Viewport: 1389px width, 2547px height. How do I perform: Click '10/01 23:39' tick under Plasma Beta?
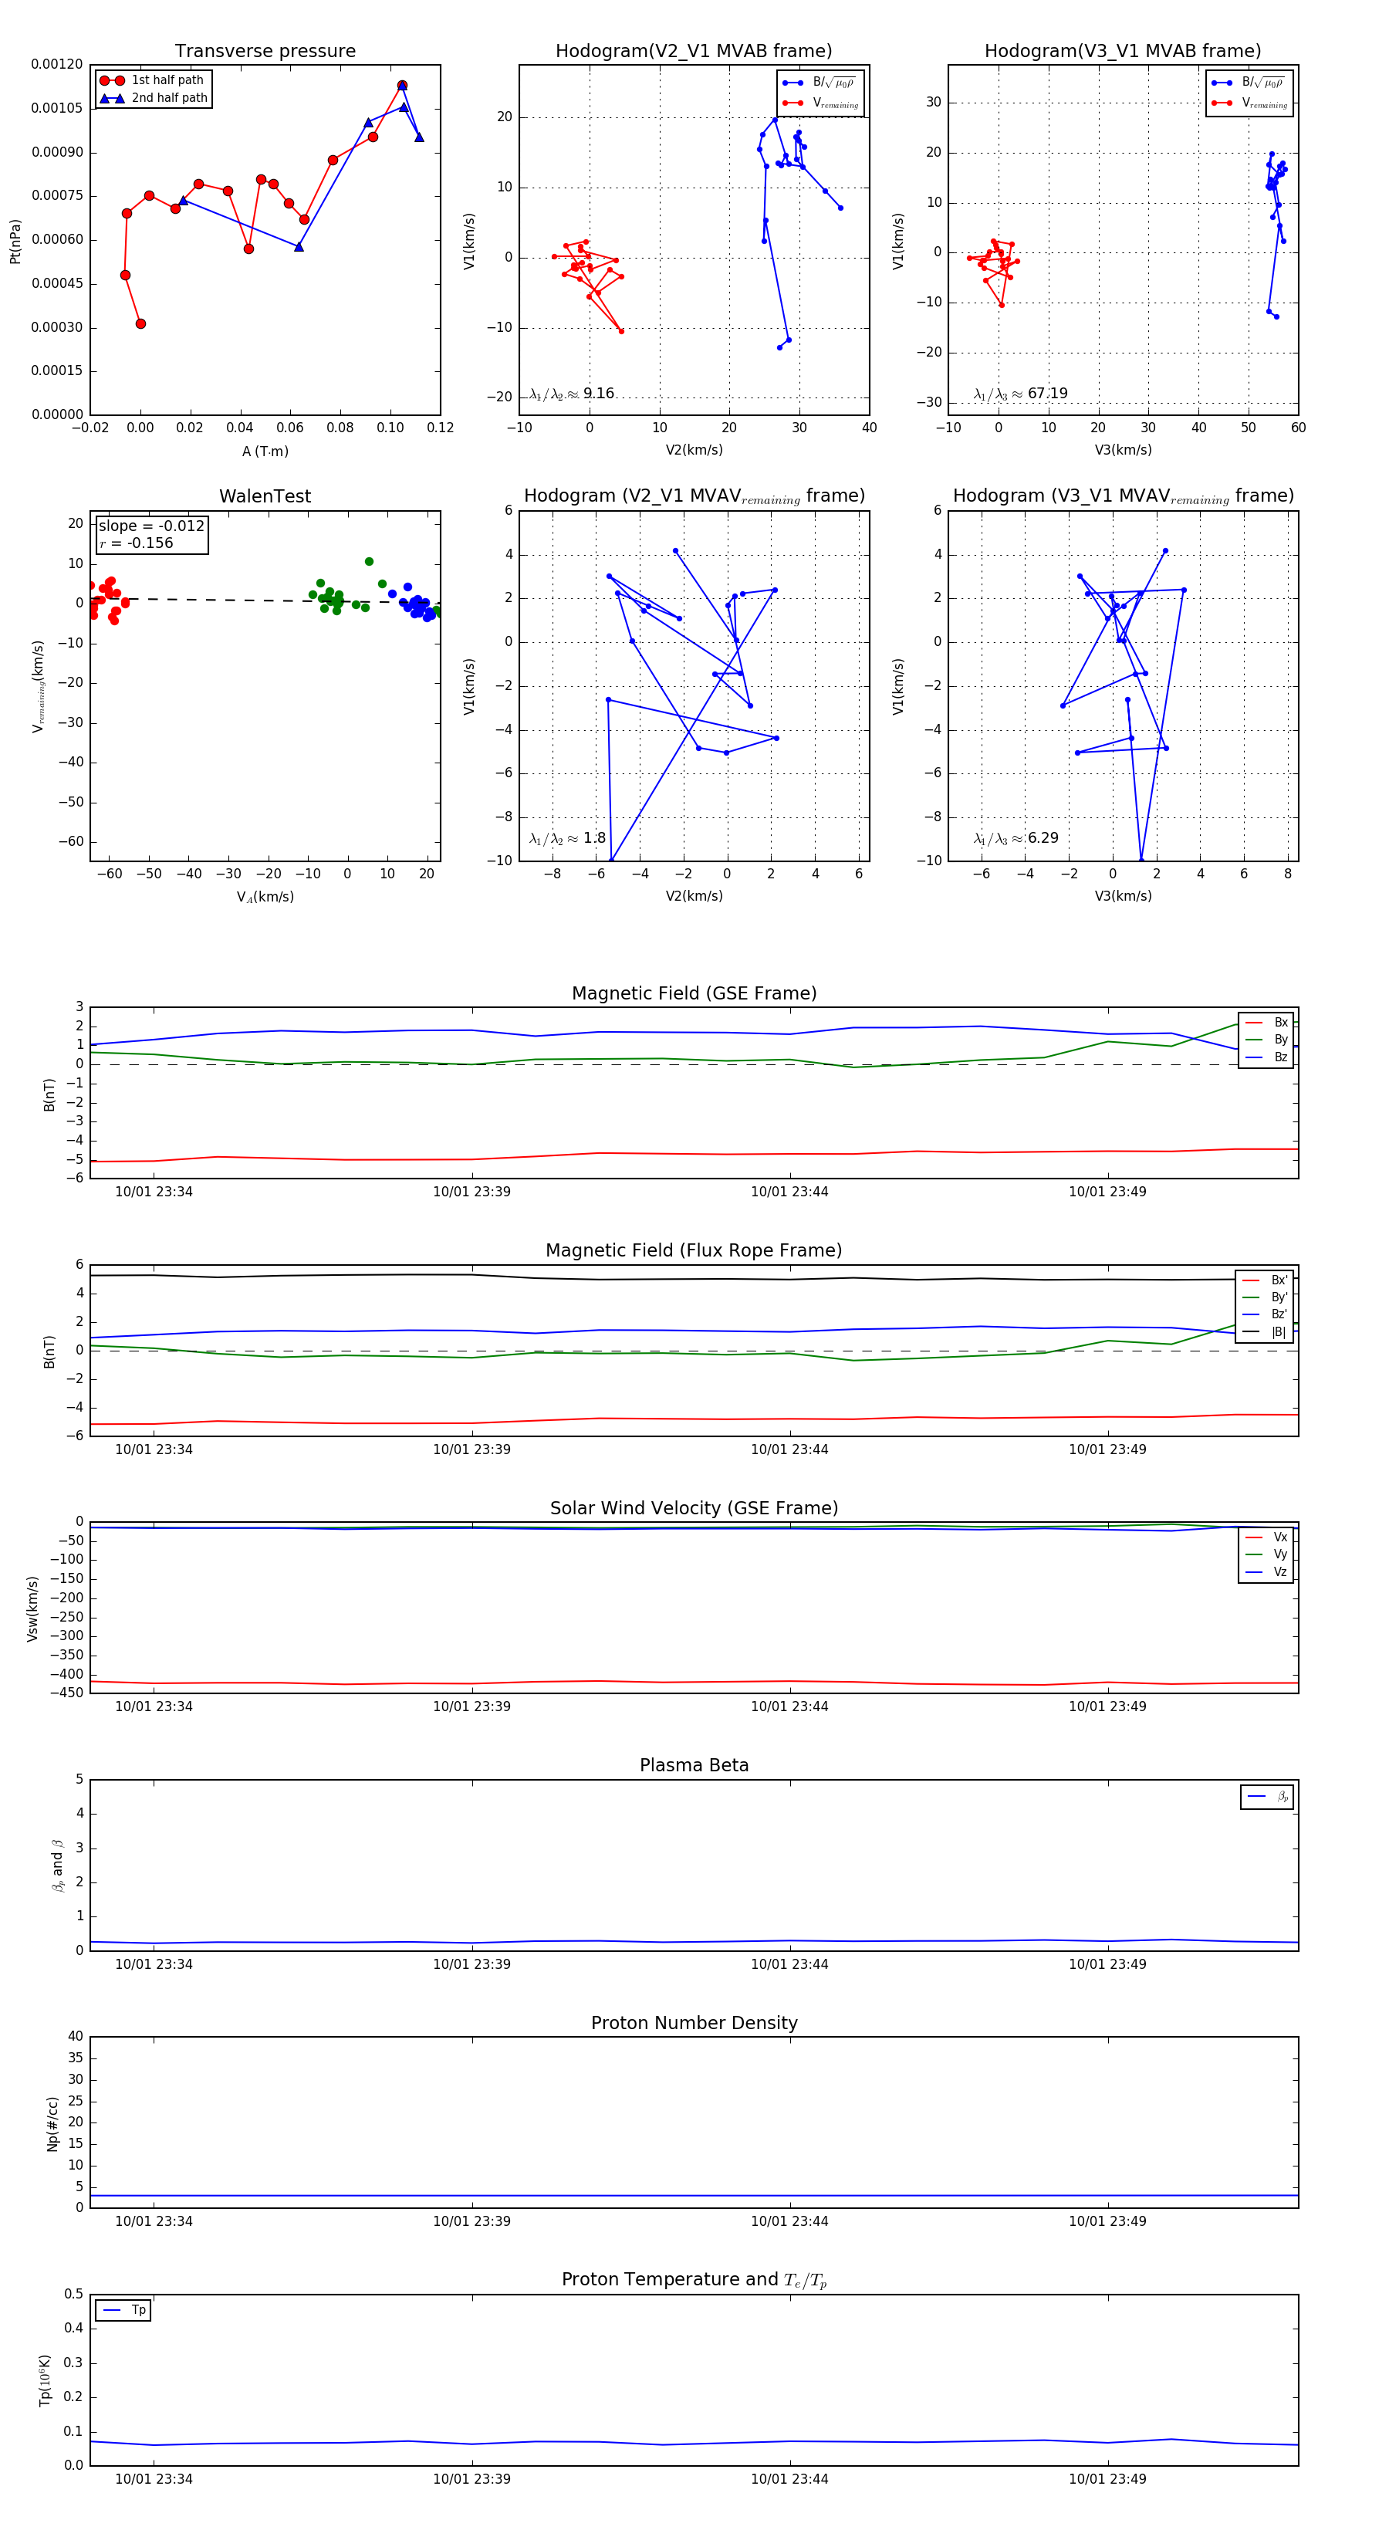tap(471, 1964)
